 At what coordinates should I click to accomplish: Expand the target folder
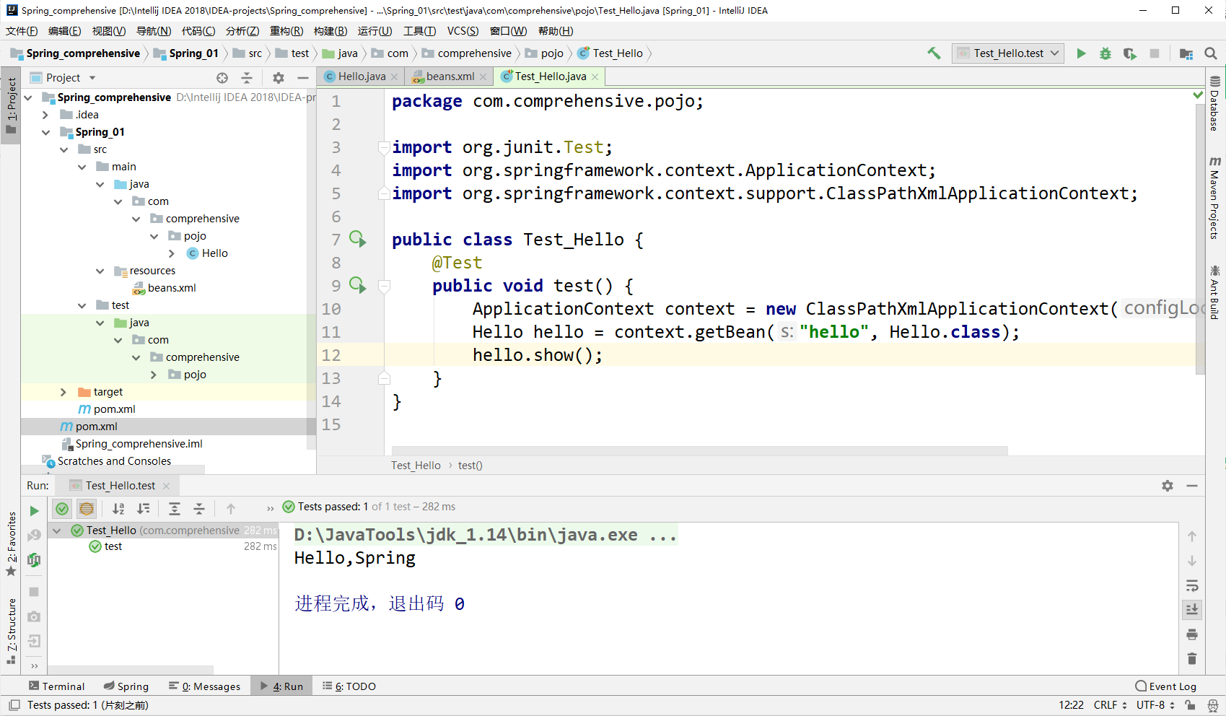pos(64,392)
